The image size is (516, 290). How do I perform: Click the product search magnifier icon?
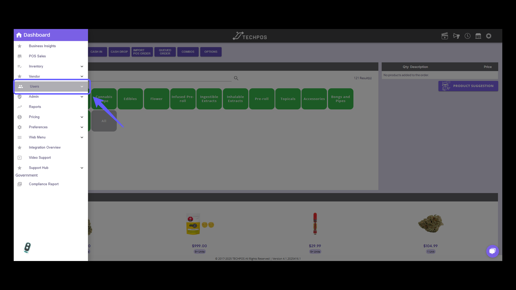(236, 78)
